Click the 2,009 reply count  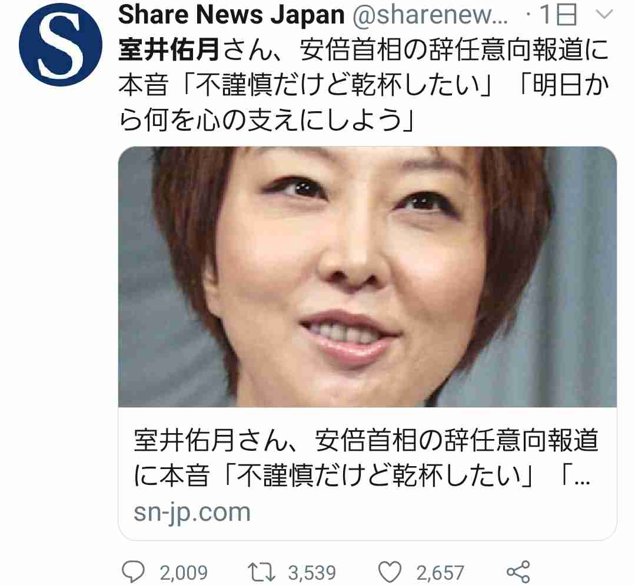pos(184,573)
